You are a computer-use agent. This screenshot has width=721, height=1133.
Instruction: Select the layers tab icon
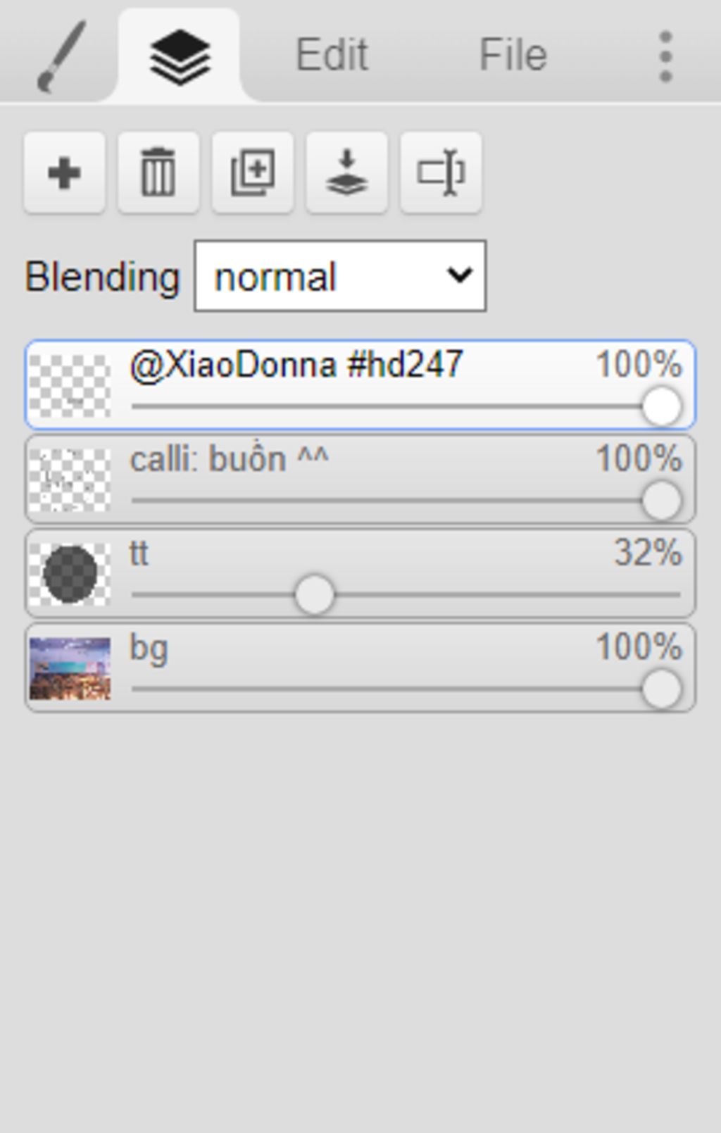pyautogui.click(x=180, y=56)
